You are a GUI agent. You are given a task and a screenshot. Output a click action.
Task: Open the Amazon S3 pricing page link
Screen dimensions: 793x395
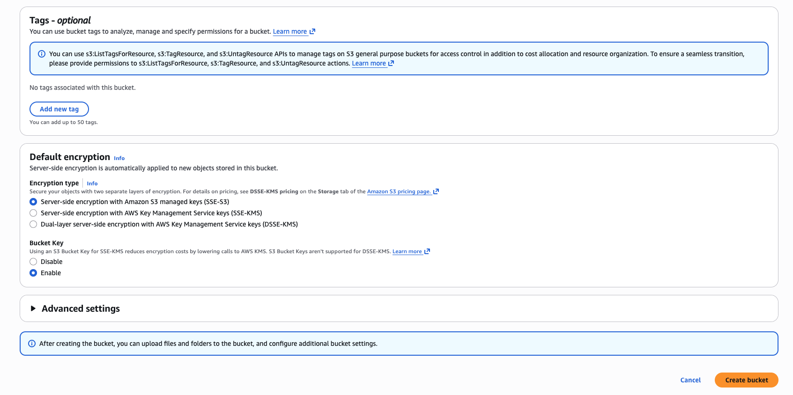click(399, 191)
